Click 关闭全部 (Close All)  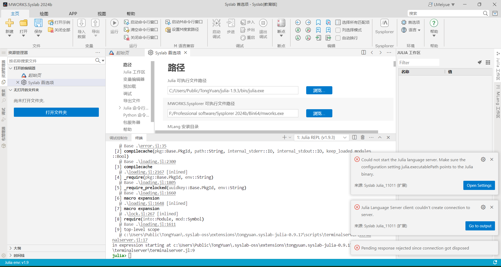pos(59,30)
